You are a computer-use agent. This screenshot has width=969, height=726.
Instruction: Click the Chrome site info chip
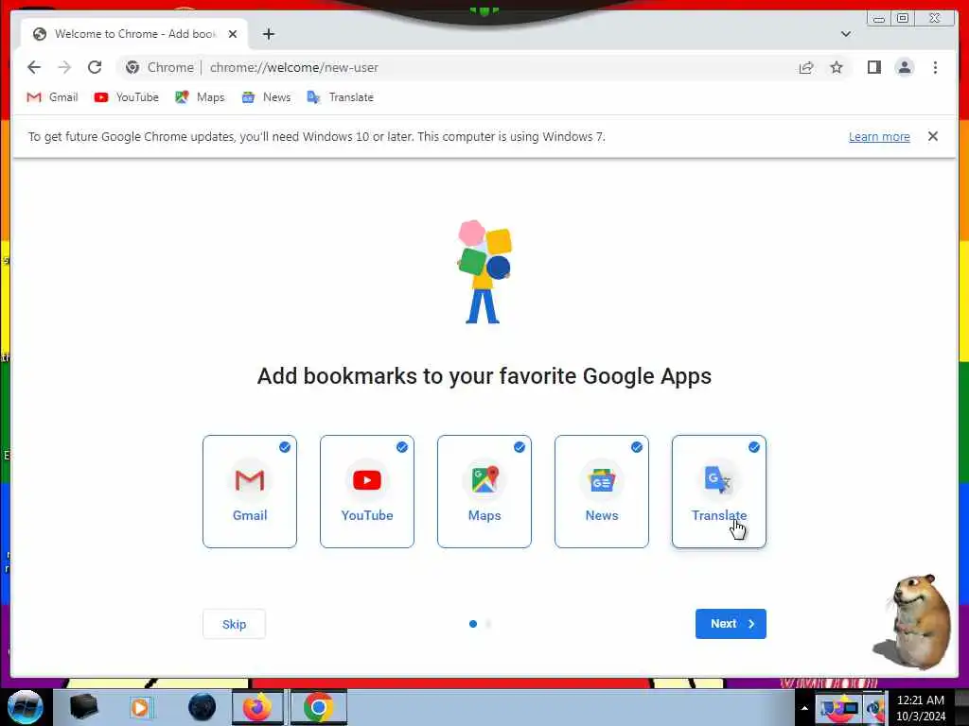coord(160,67)
